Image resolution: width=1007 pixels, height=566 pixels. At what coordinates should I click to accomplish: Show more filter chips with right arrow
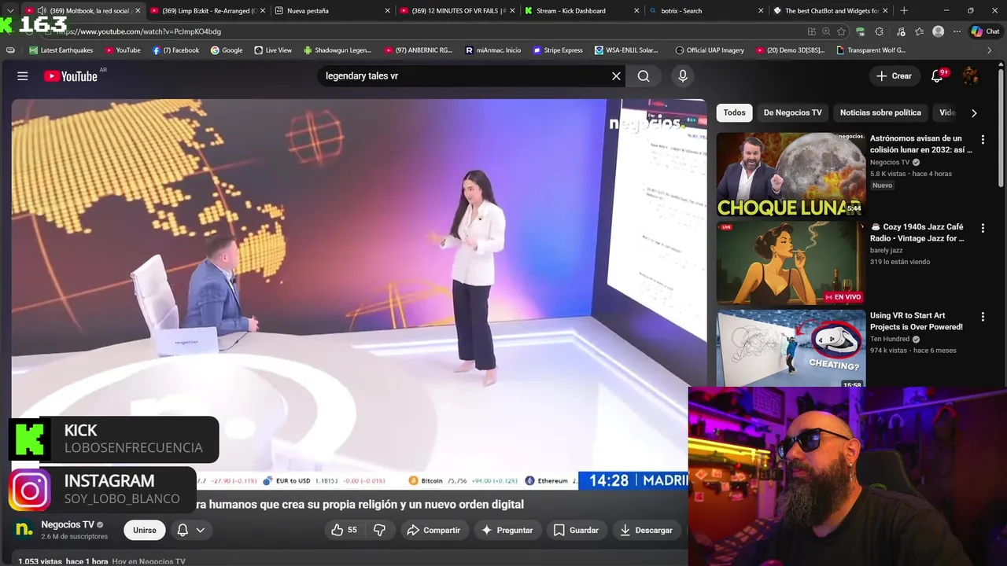click(x=974, y=112)
